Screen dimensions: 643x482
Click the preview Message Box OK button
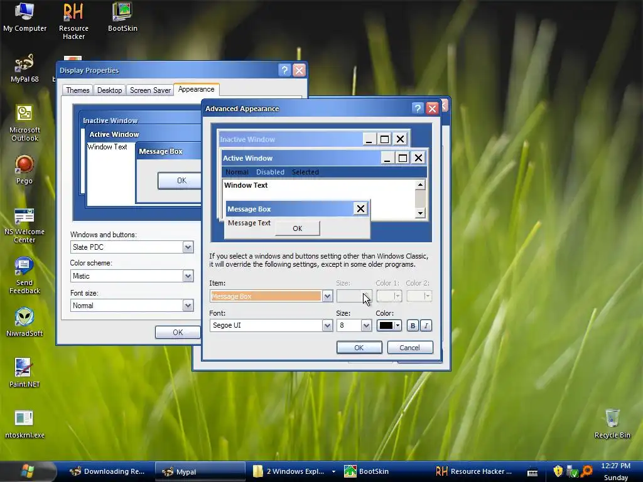(297, 228)
